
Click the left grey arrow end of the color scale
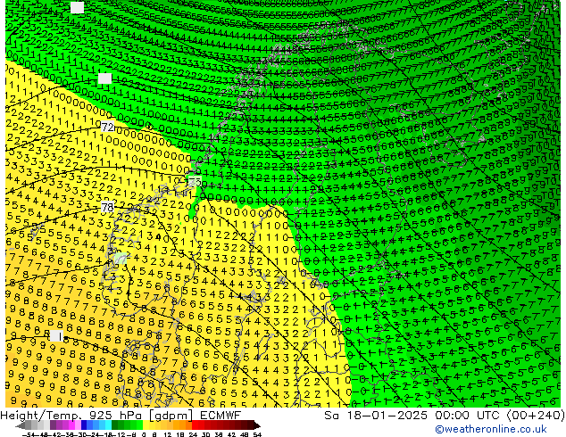click(20, 425)
